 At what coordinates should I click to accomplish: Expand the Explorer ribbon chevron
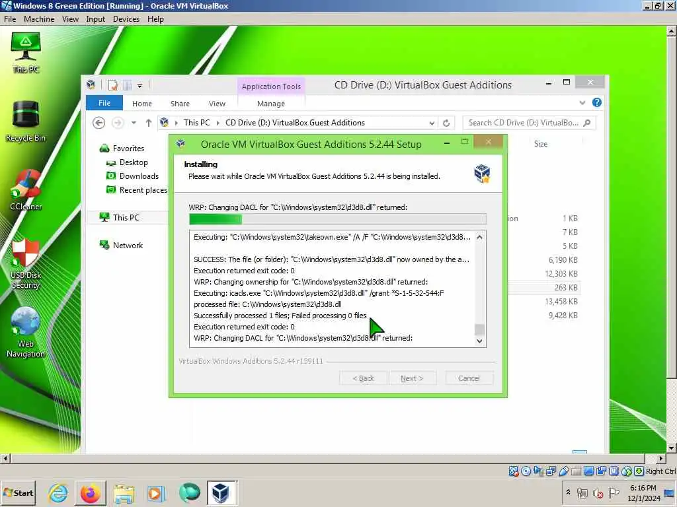pos(582,102)
